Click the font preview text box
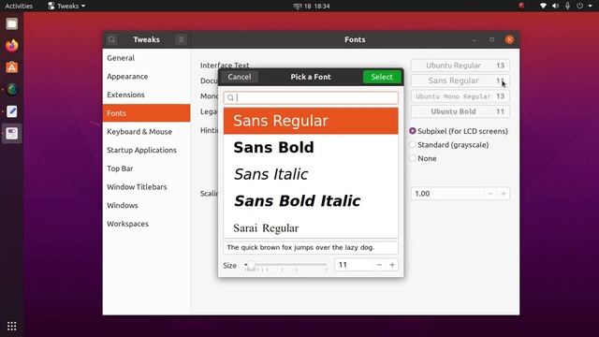Image resolution: width=599 pixels, height=337 pixels. [x=311, y=247]
